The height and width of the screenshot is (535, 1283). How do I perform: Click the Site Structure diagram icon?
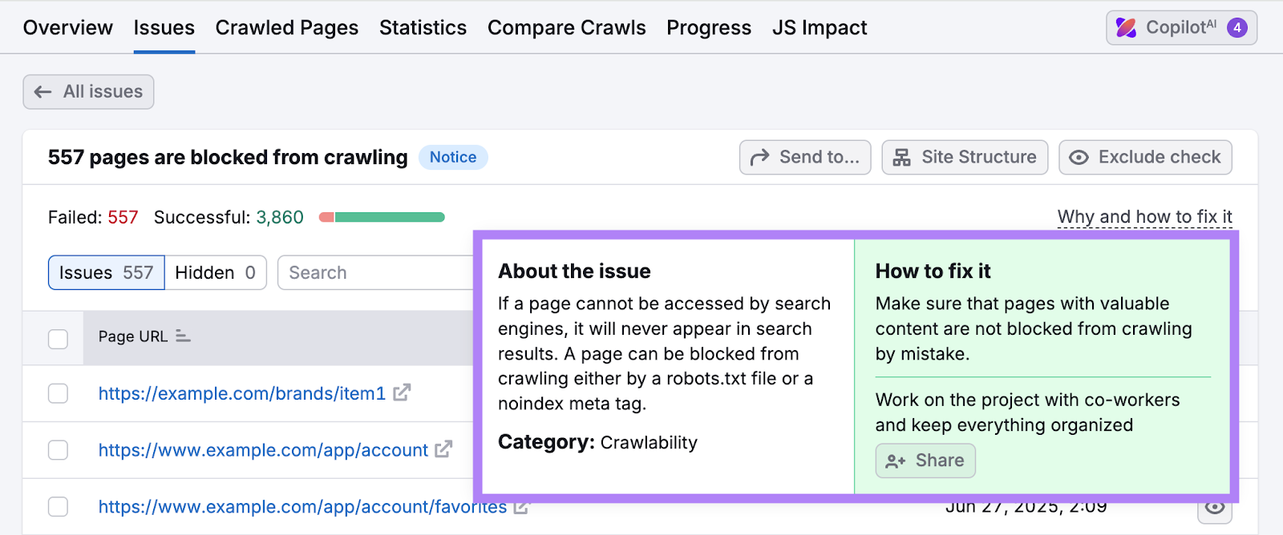tap(901, 157)
